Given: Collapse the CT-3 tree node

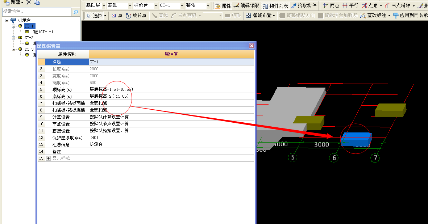Looking at the screenshot, I should (13, 49).
